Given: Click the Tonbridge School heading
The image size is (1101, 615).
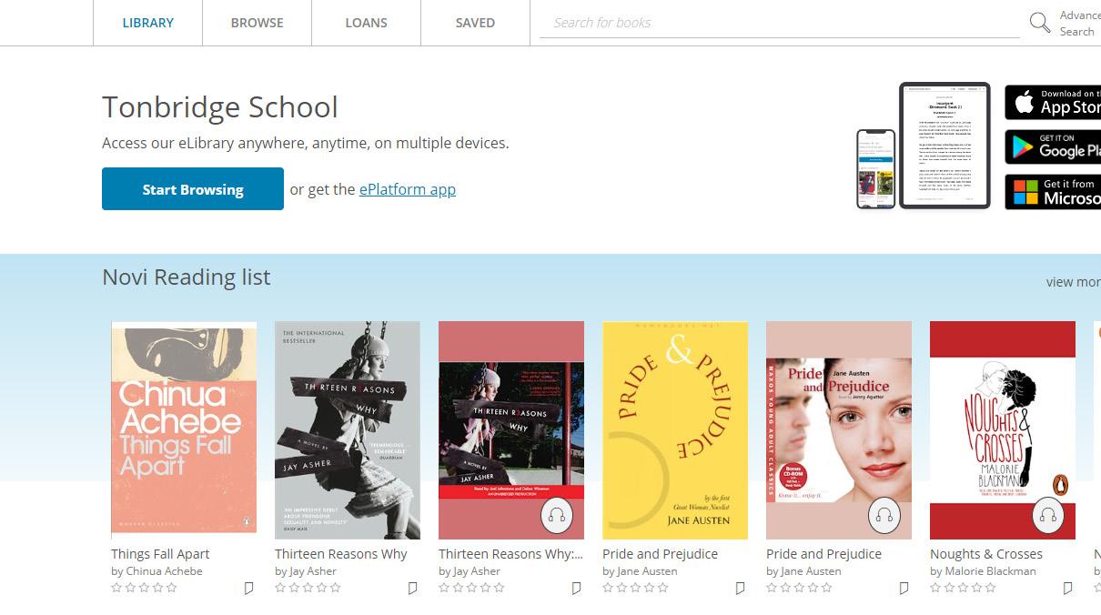Looking at the screenshot, I should (220, 107).
